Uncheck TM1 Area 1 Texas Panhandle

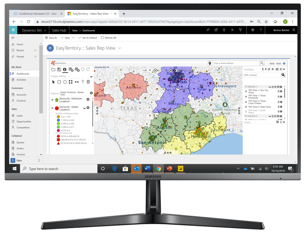[246, 96]
